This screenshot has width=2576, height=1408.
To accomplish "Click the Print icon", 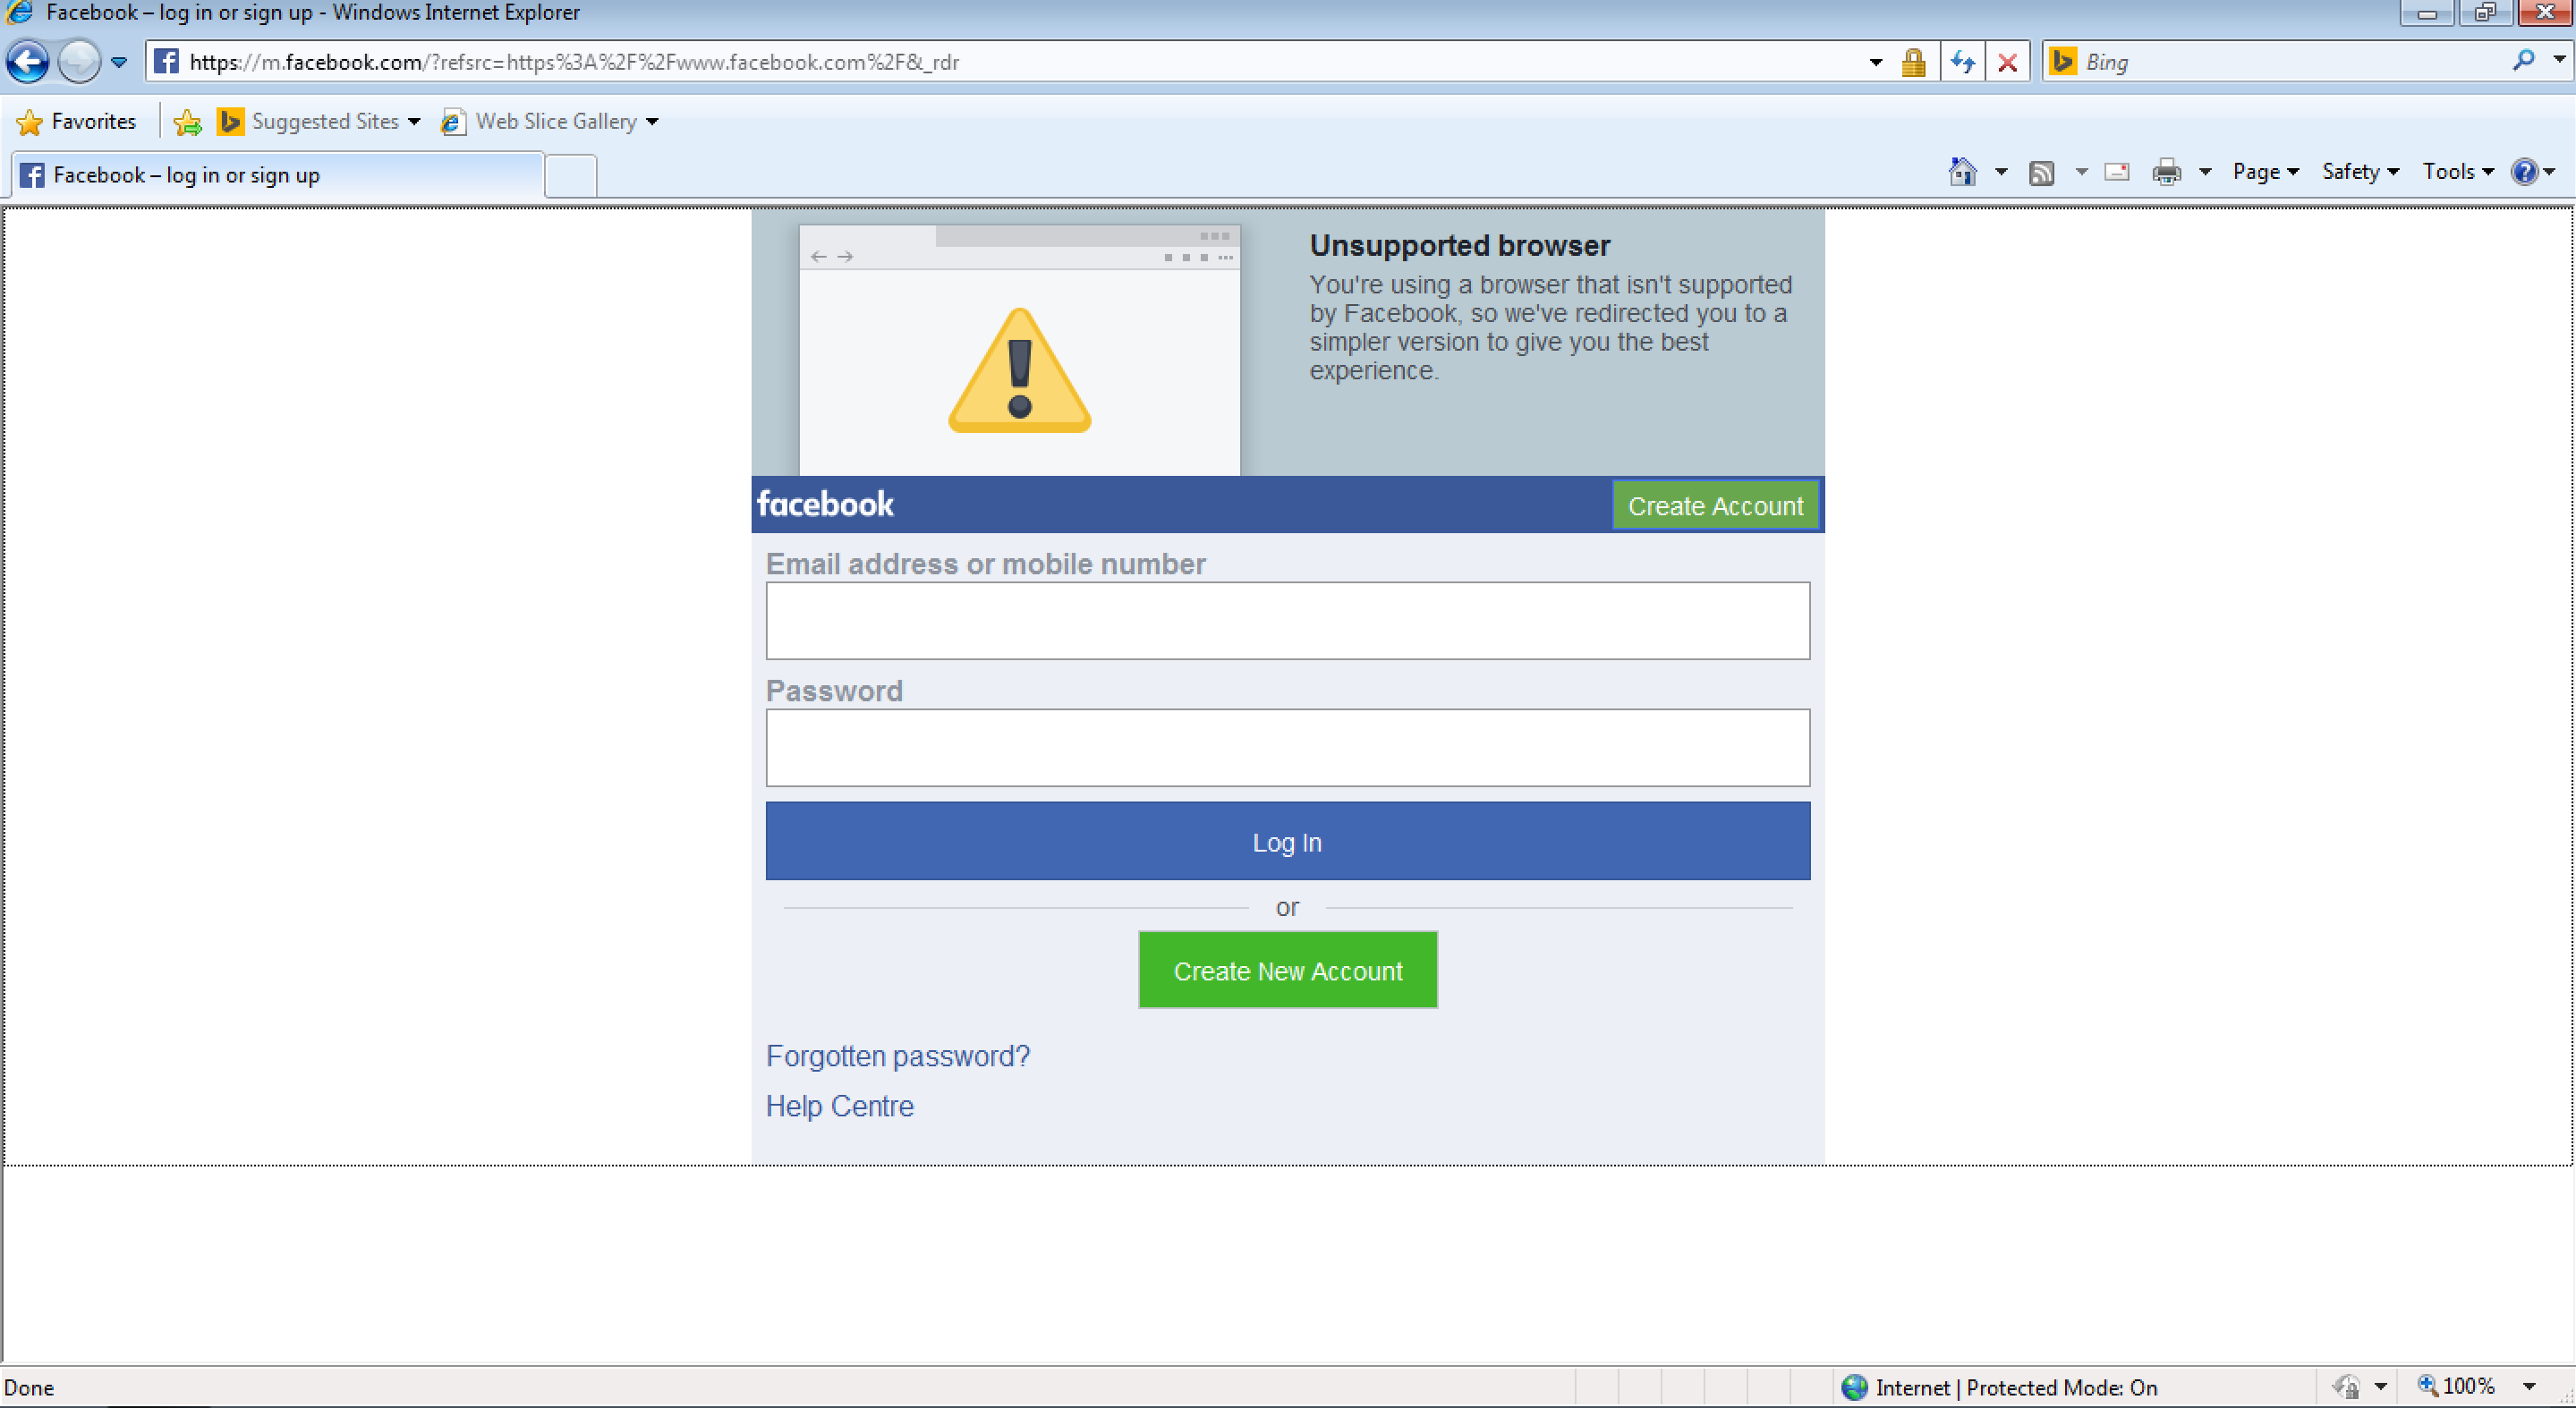I will 2166,172.
